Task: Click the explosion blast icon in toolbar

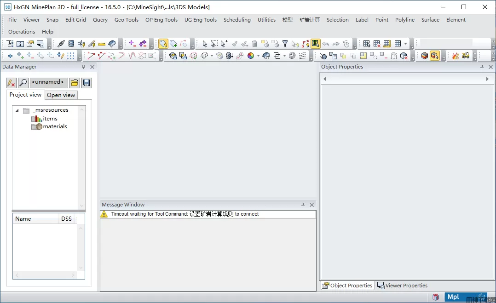Action: (x=456, y=56)
